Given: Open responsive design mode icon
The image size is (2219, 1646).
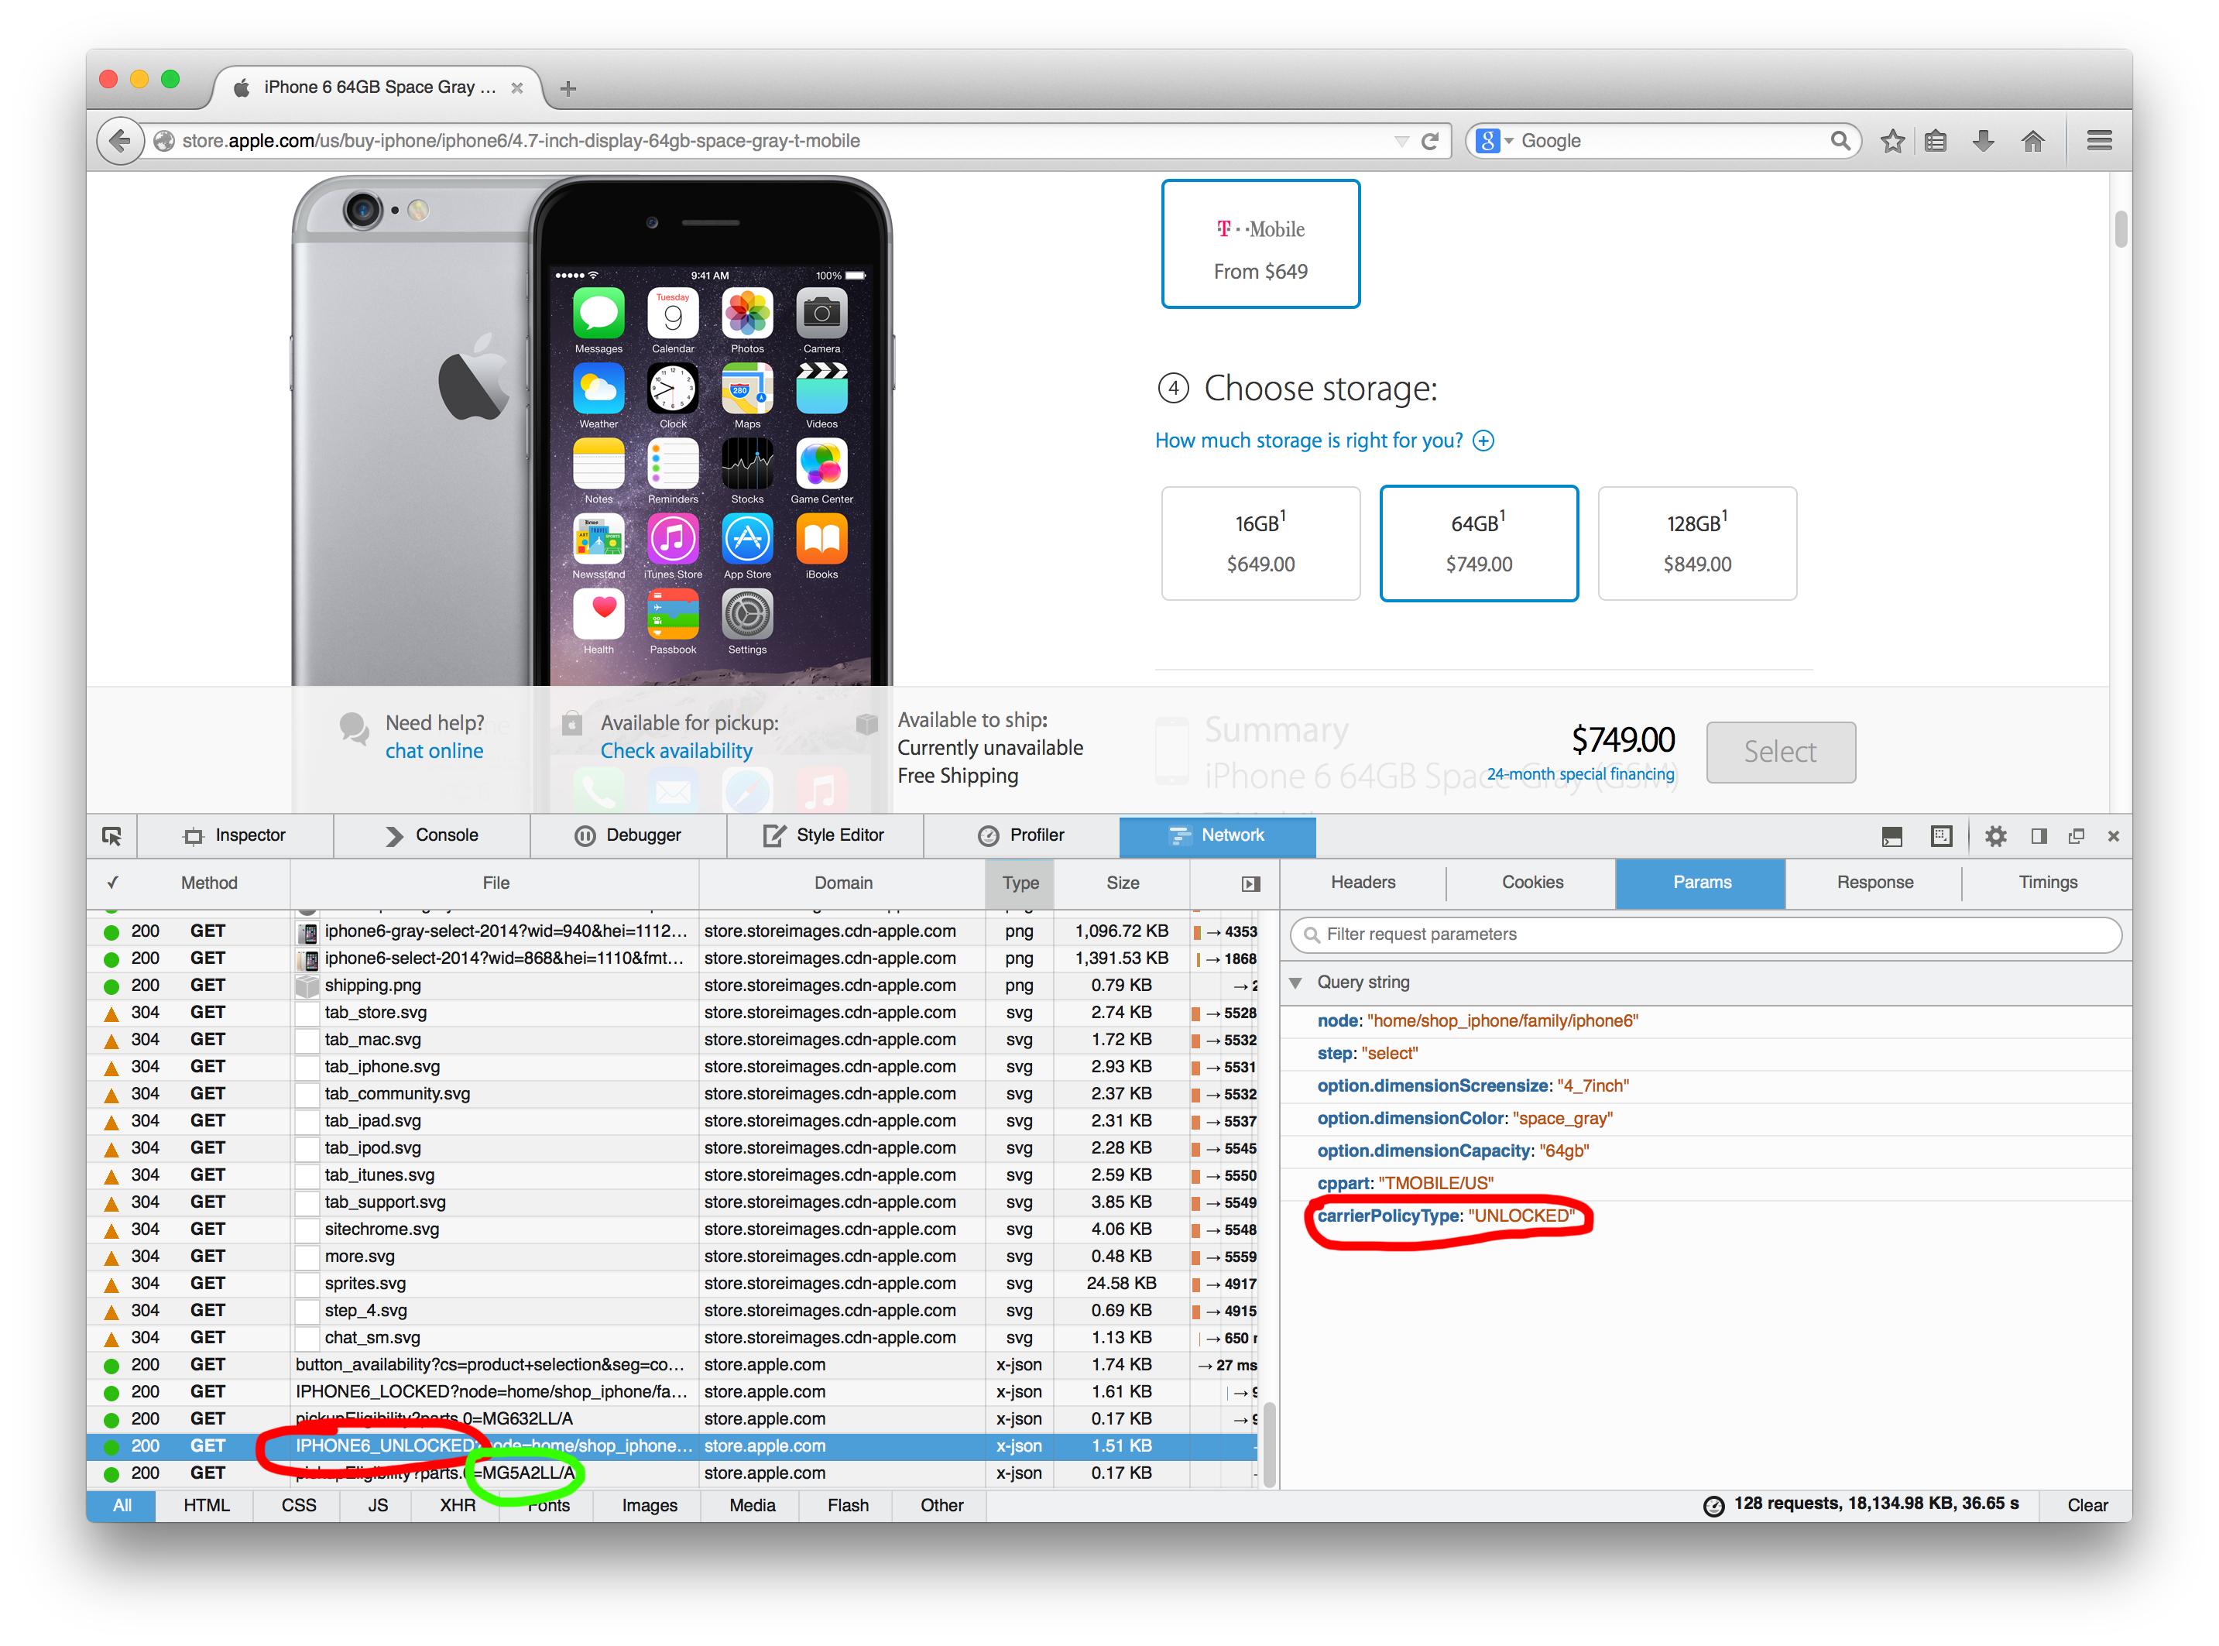Looking at the screenshot, I should click(1941, 836).
